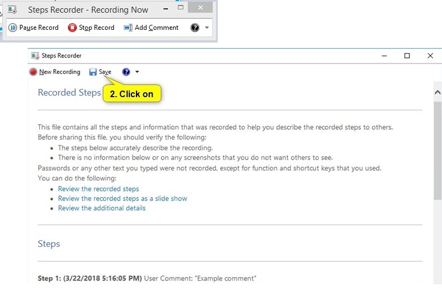Image resolution: width=442 pixels, height=291 pixels.
Task: Close the Steps Recorder window
Action: coord(430,56)
